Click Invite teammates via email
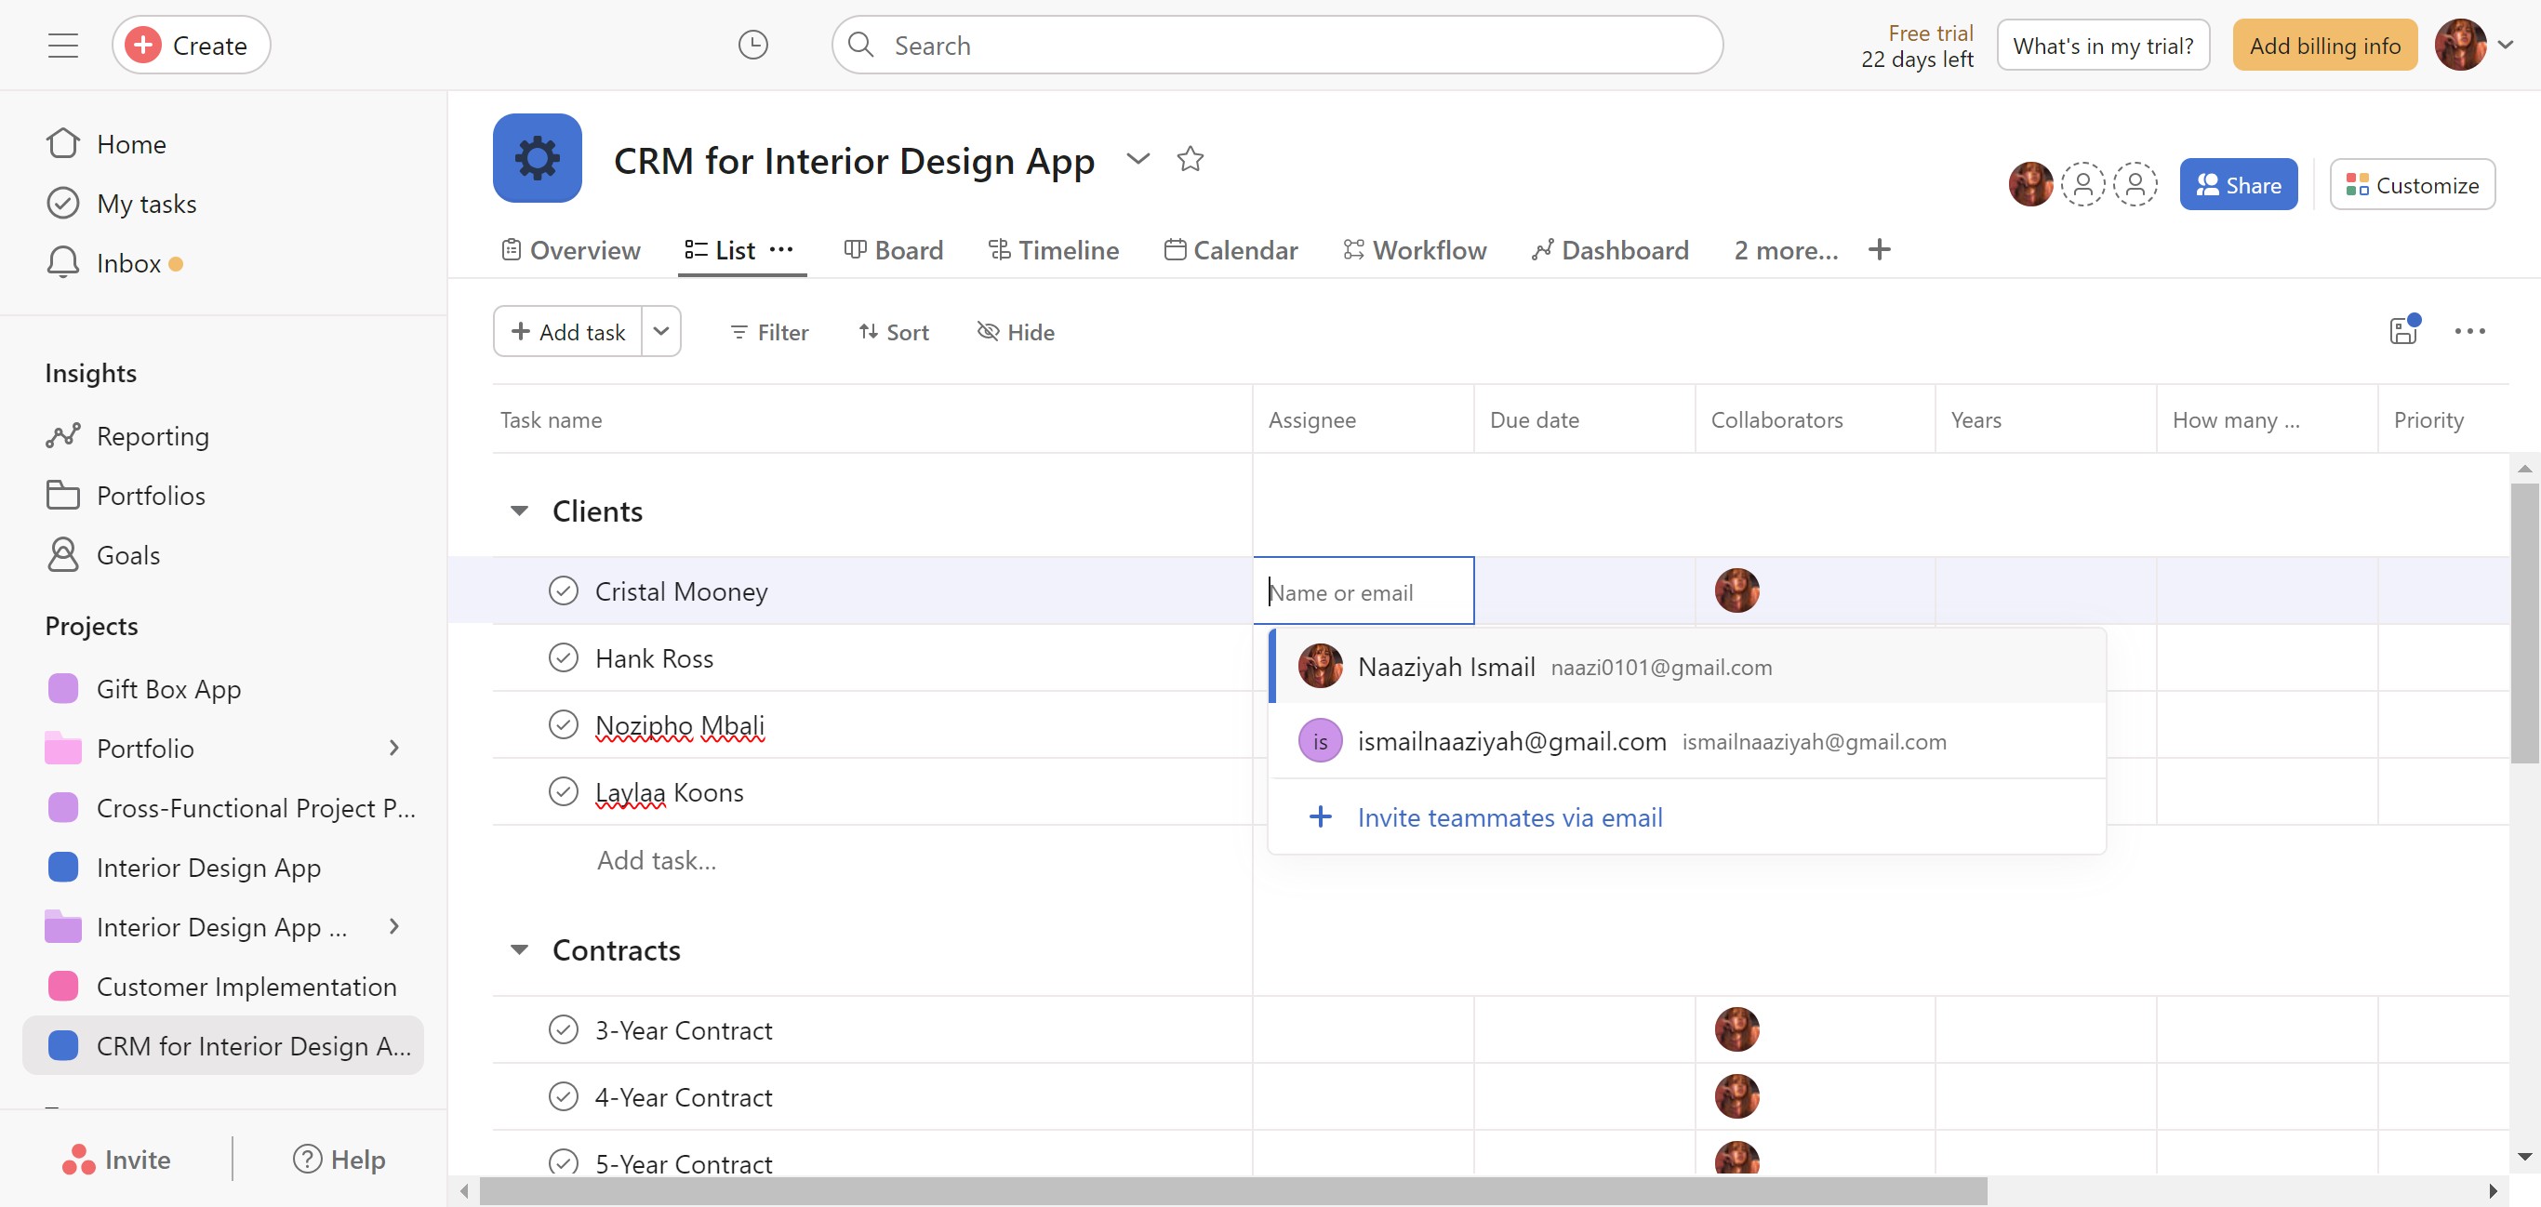Image resolution: width=2541 pixels, height=1207 pixels. [1509, 817]
